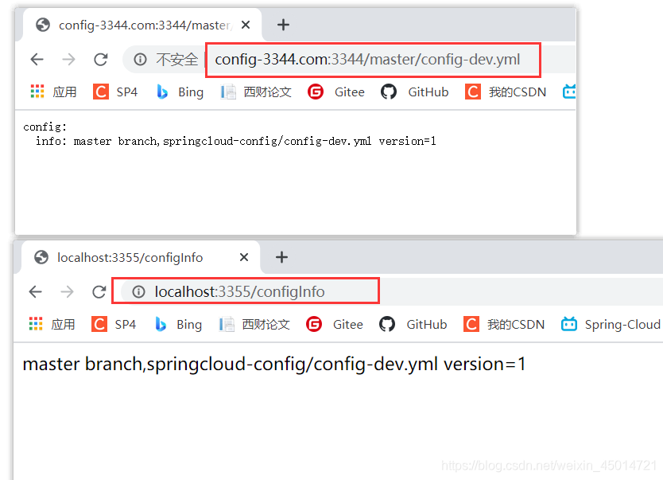Select the config-3344.com:3344/master tab

coord(142,25)
